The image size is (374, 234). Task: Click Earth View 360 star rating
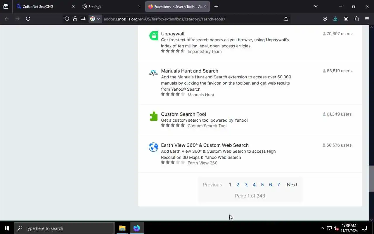173,163
